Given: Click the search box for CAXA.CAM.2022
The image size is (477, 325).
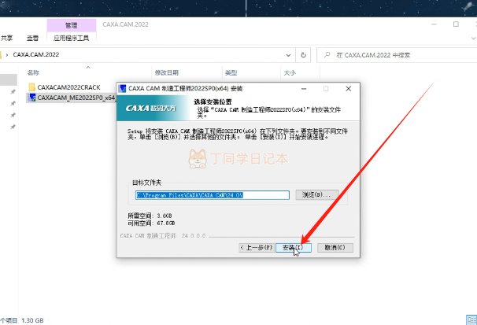Looking at the screenshot, I should click(x=397, y=55).
